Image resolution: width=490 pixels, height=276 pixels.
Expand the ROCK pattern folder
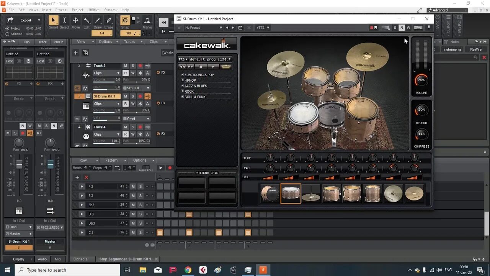point(182,91)
